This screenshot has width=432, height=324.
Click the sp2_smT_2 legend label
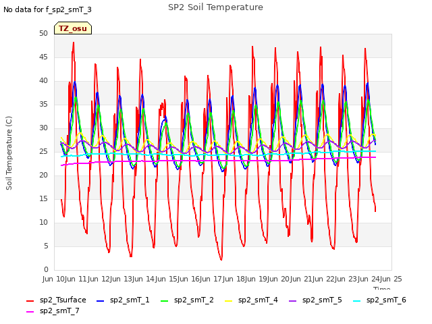tap(194, 300)
